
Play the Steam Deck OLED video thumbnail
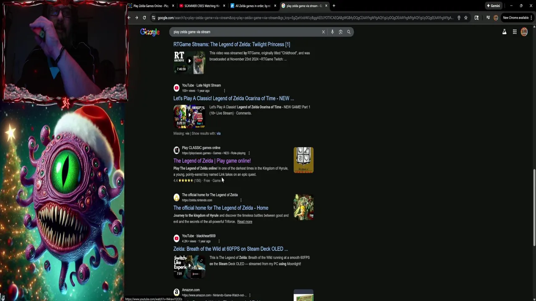189,266
